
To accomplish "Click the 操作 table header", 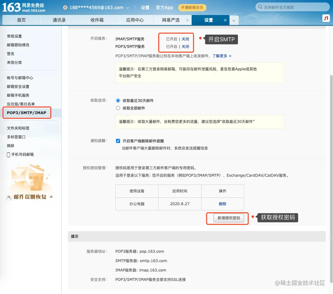I will pos(223,191).
